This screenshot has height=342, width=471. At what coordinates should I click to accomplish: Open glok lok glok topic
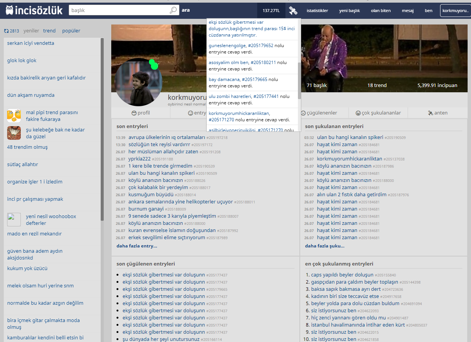pyautogui.click(x=22, y=61)
